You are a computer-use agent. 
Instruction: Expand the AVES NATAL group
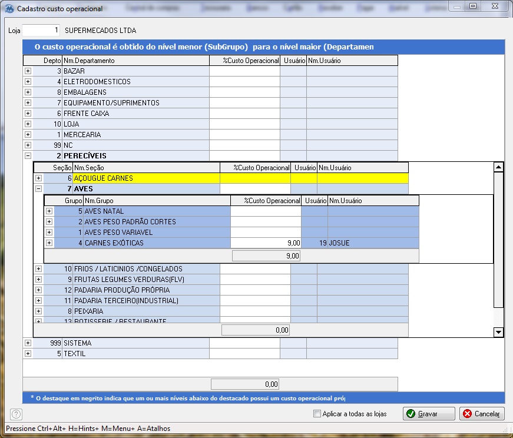tap(49, 211)
